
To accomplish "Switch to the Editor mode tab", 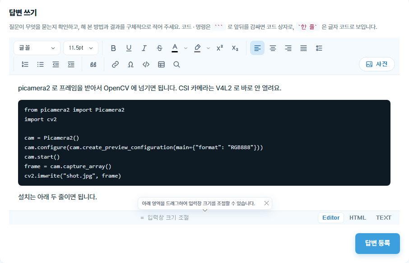I will (x=331, y=217).
